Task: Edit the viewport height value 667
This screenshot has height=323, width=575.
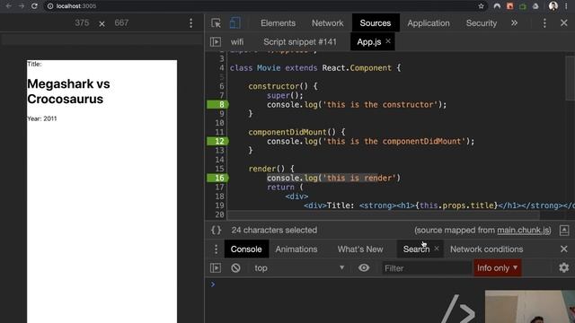Action: pos(121,23)
